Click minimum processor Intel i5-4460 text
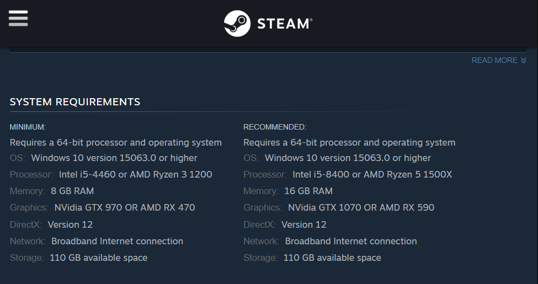 (135, 174)
